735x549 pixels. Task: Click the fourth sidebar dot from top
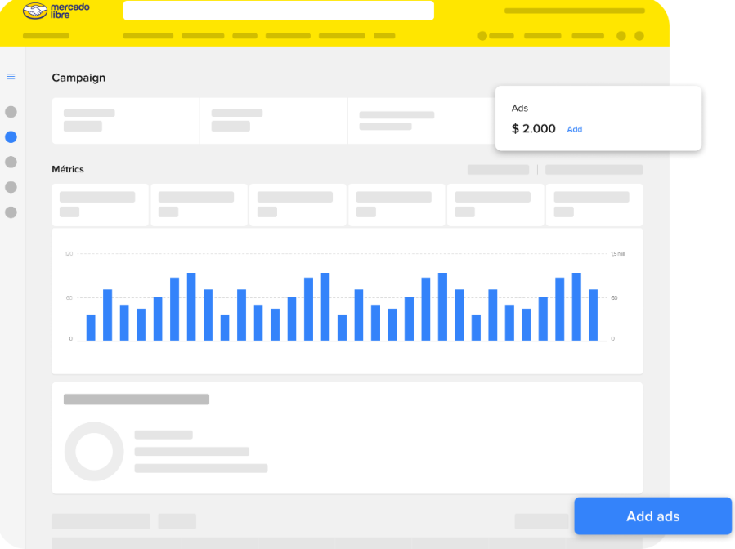pyautogui.click(x=11, y=187)
